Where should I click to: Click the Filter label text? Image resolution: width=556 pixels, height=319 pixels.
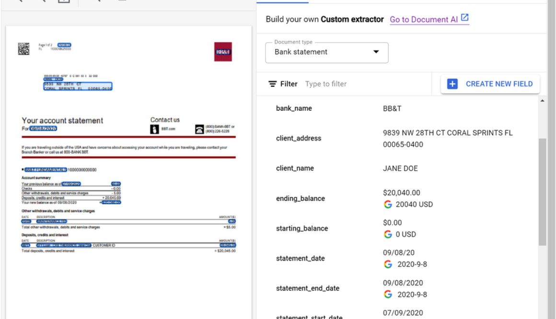289,84
